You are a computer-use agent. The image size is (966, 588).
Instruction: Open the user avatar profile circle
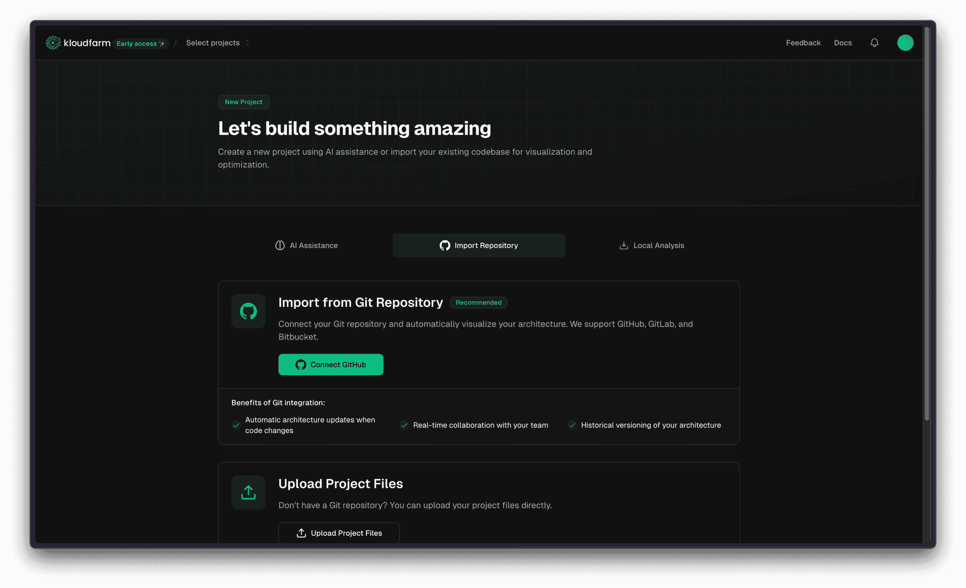click(905, 43)
